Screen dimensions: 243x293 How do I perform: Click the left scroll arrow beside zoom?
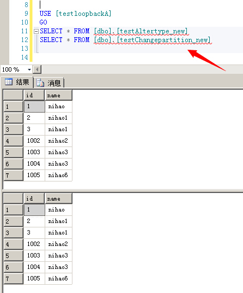(37, 70)
